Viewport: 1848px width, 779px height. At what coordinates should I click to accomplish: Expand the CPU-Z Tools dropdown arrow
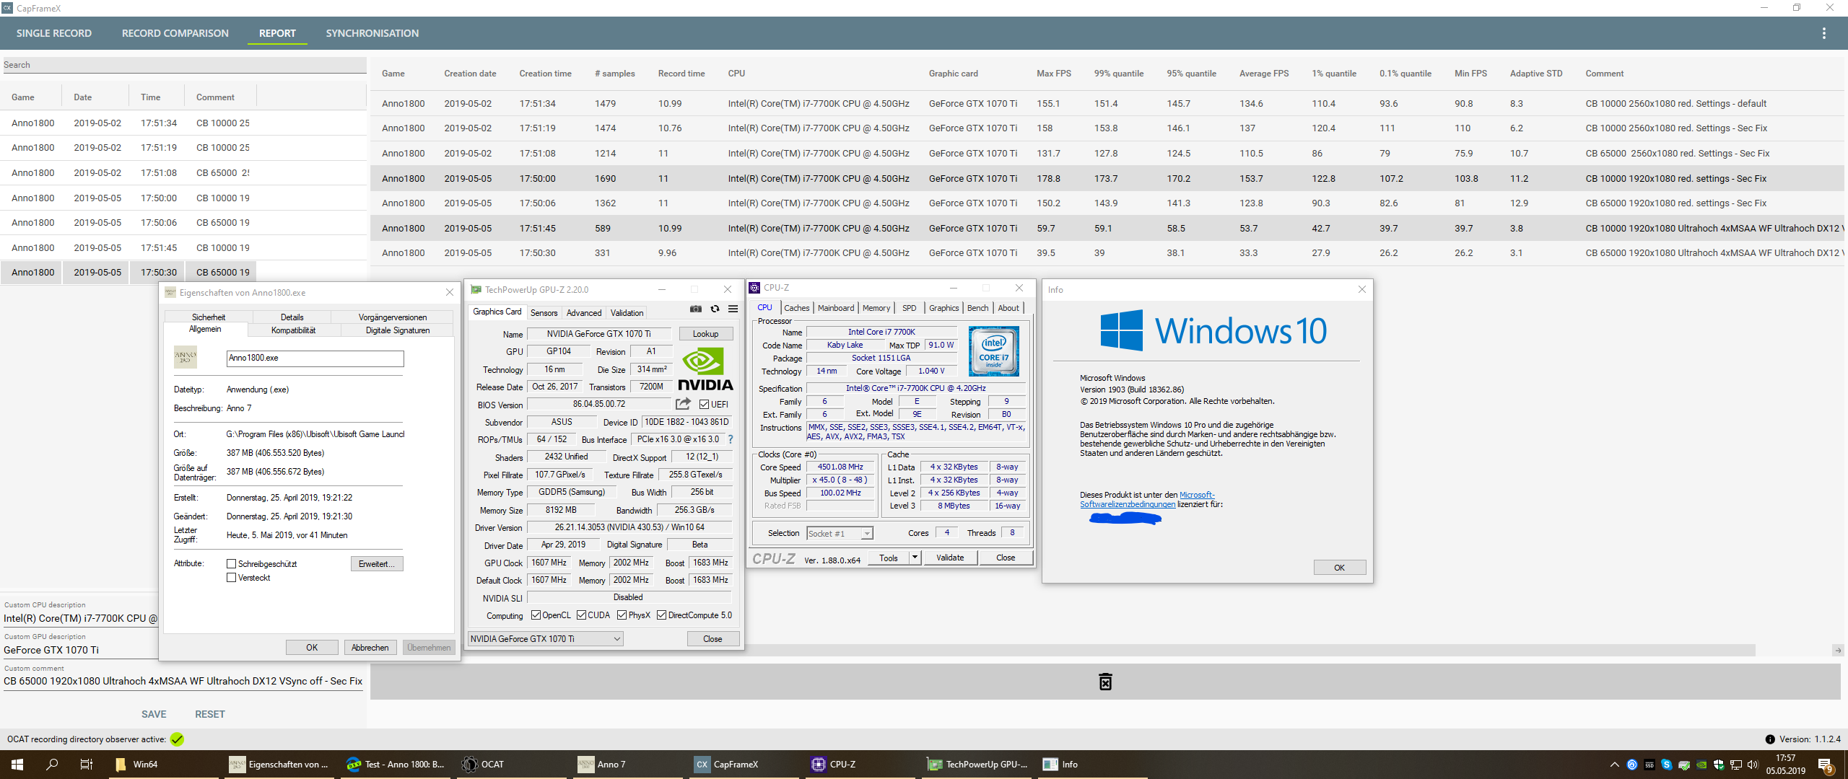tap(915, 558)
